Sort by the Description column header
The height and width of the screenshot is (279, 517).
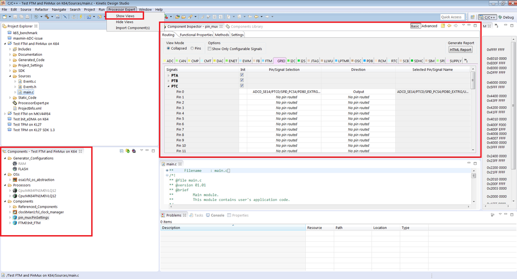233,228
